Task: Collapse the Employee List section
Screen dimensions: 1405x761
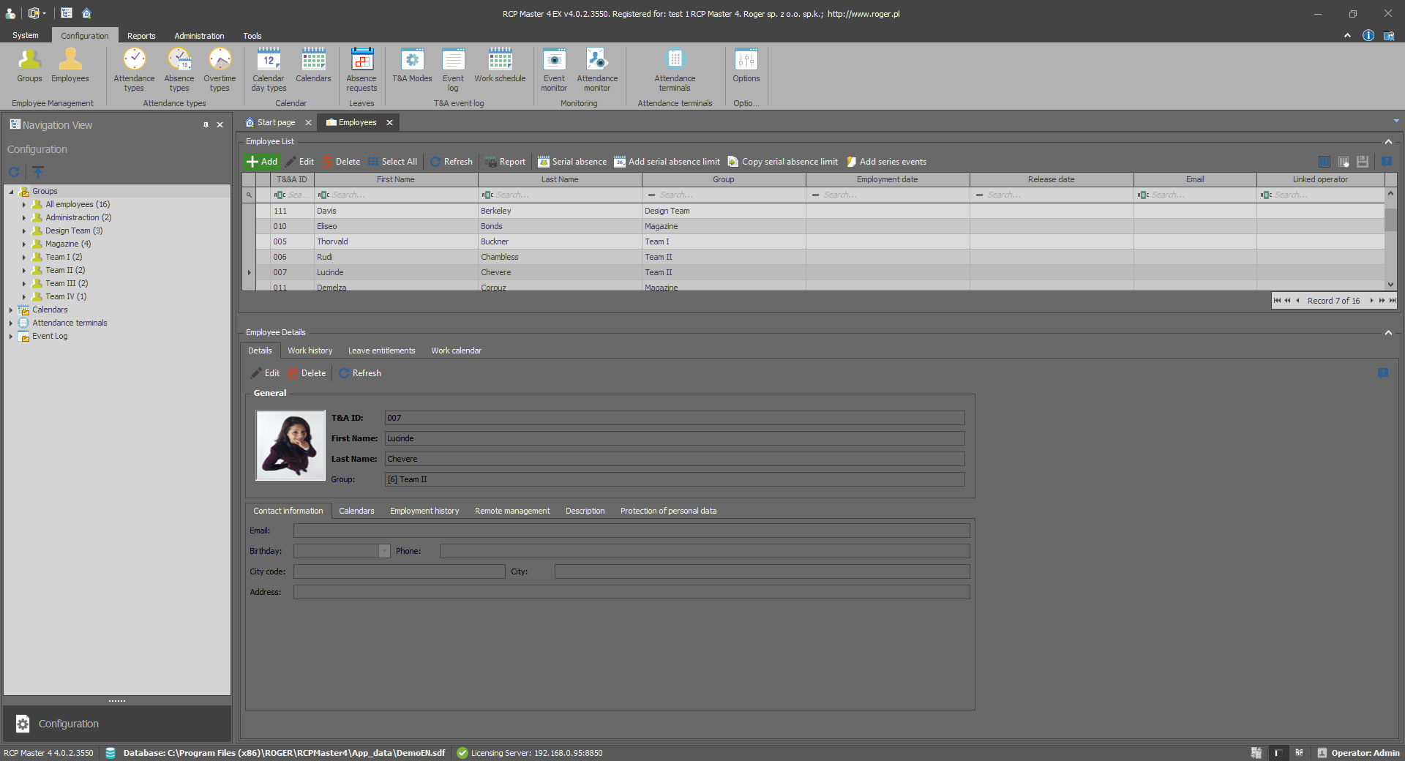Action: [x=1388, y=142]
